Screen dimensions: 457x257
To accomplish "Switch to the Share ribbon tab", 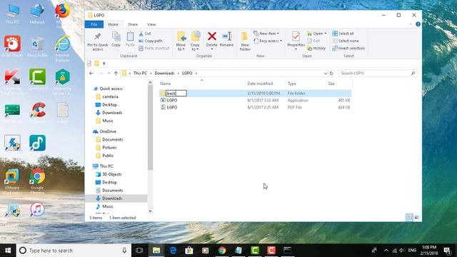I will coord(133,24).
